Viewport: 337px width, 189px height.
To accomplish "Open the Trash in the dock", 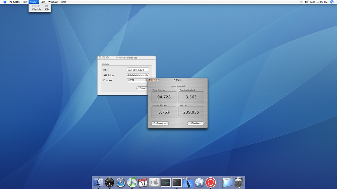I will (x=238, y=182).
